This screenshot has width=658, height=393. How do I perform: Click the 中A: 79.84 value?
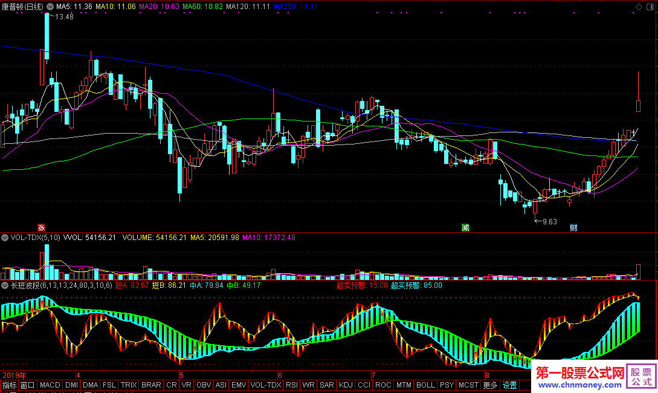[x=207, y=285]
